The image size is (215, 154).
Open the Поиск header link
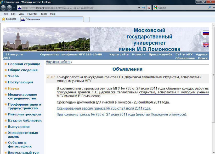click(x=203, y=58)
